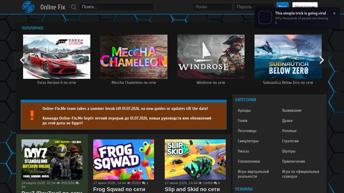Click the notification's square icon
Image resolution: width=344 pixels, height=193 pixels.
click(x=265, y=17)
